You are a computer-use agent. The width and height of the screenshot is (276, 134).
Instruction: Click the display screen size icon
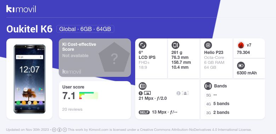pos(143,45)
